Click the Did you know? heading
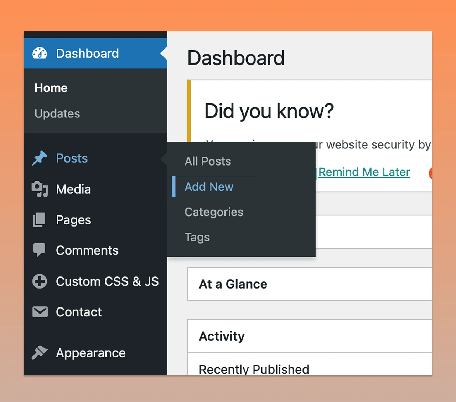456x402 pixels. tap(269, 111)
